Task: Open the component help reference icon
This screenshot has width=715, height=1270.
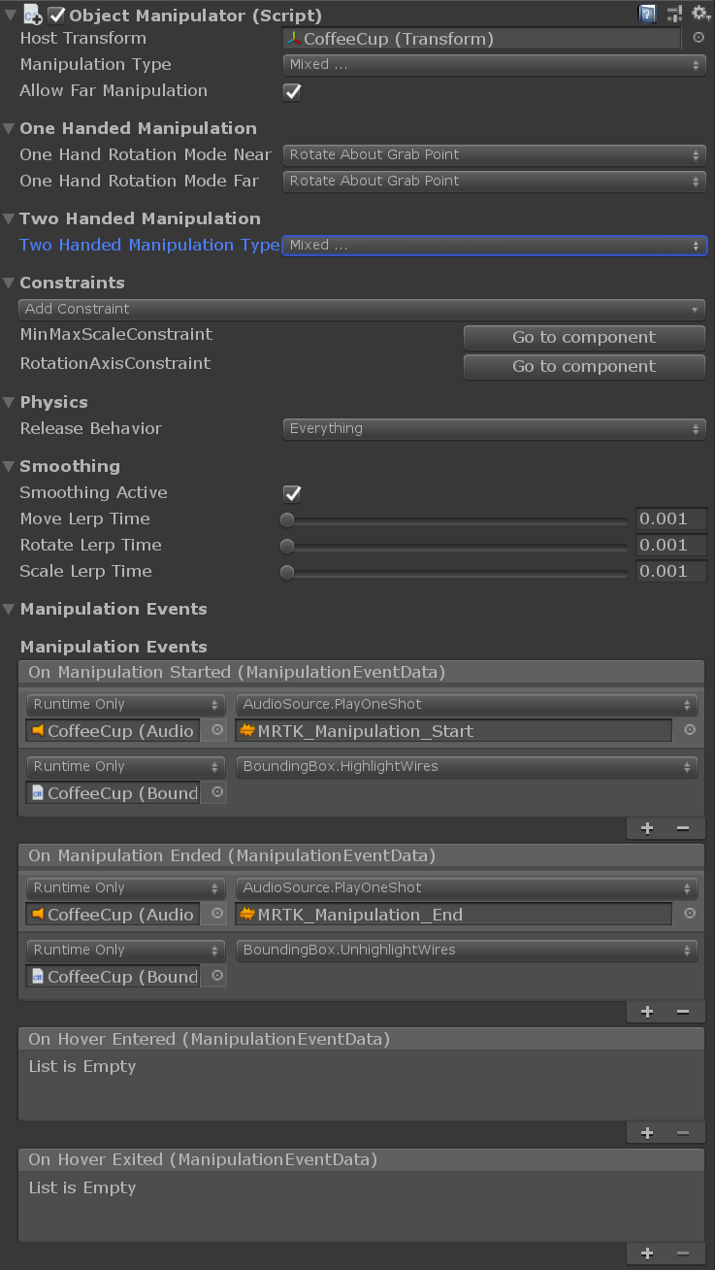Action: (x=647, y=14)
